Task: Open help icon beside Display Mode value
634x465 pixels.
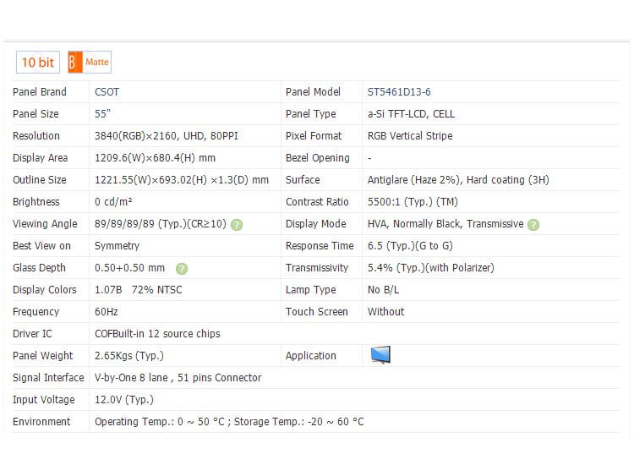Action: tap(533, 224)
